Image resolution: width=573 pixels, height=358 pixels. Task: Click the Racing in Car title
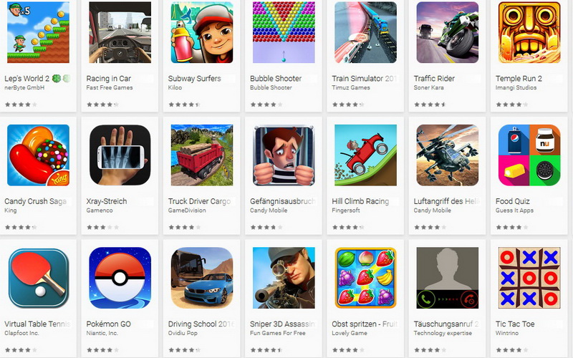[x=109, y=79]
